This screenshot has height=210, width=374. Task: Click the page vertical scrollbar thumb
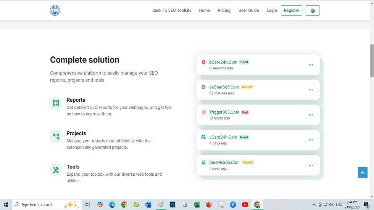click(x=372, y=61)
